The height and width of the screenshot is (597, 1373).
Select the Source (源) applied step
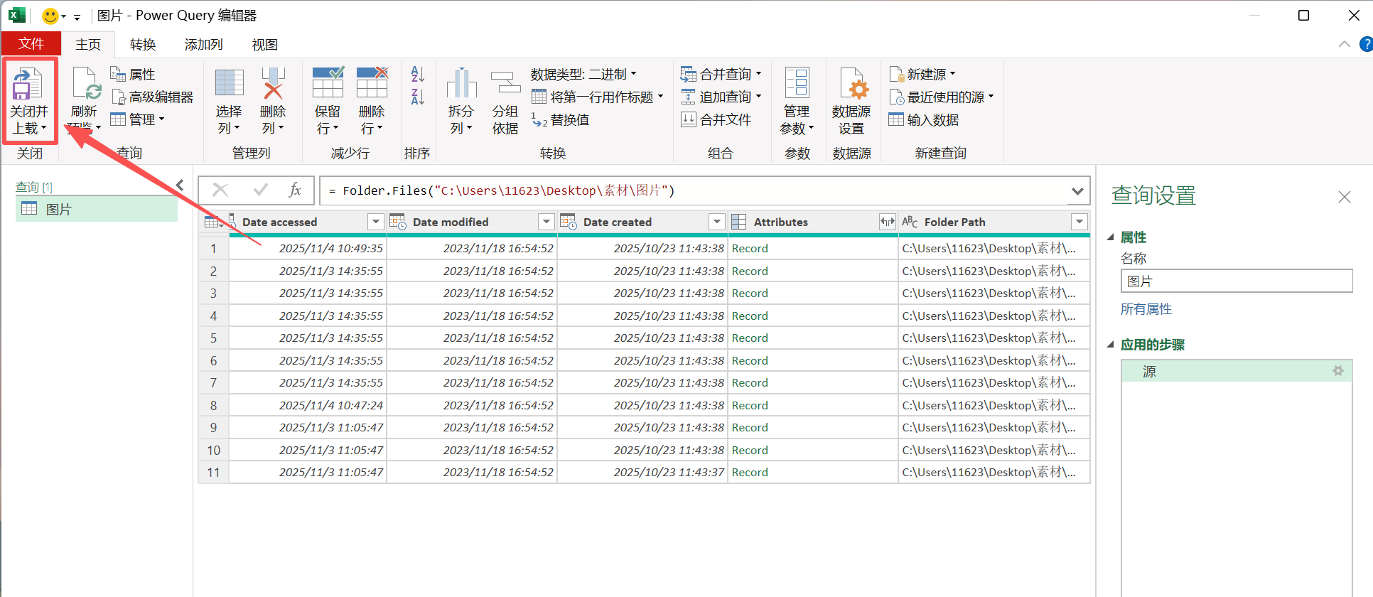[1237, 371]
